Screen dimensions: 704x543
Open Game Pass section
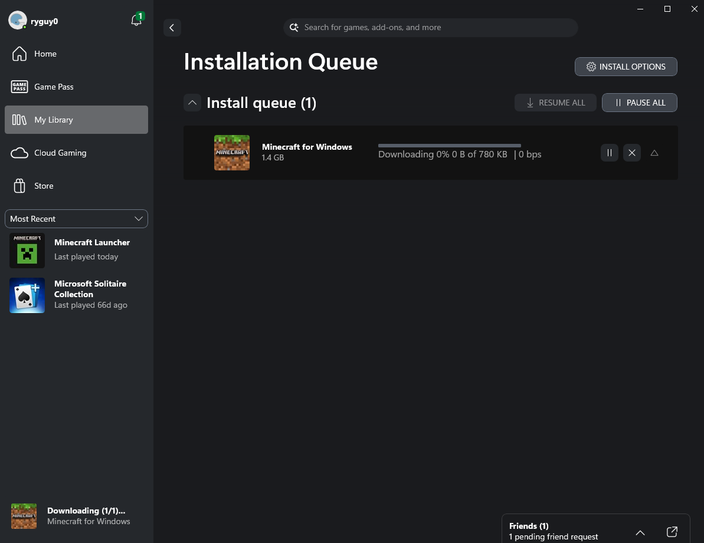(76, 87)
